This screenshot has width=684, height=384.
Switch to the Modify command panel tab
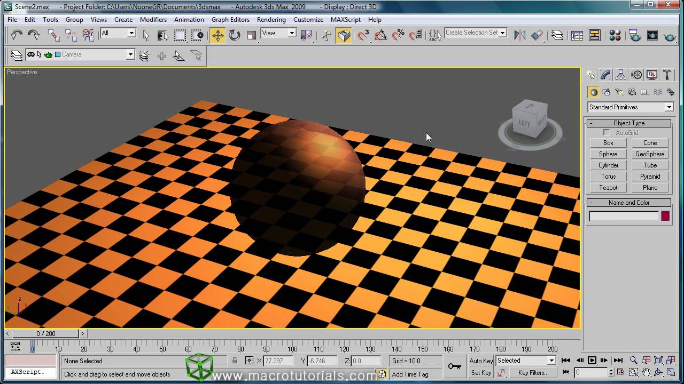605,75
